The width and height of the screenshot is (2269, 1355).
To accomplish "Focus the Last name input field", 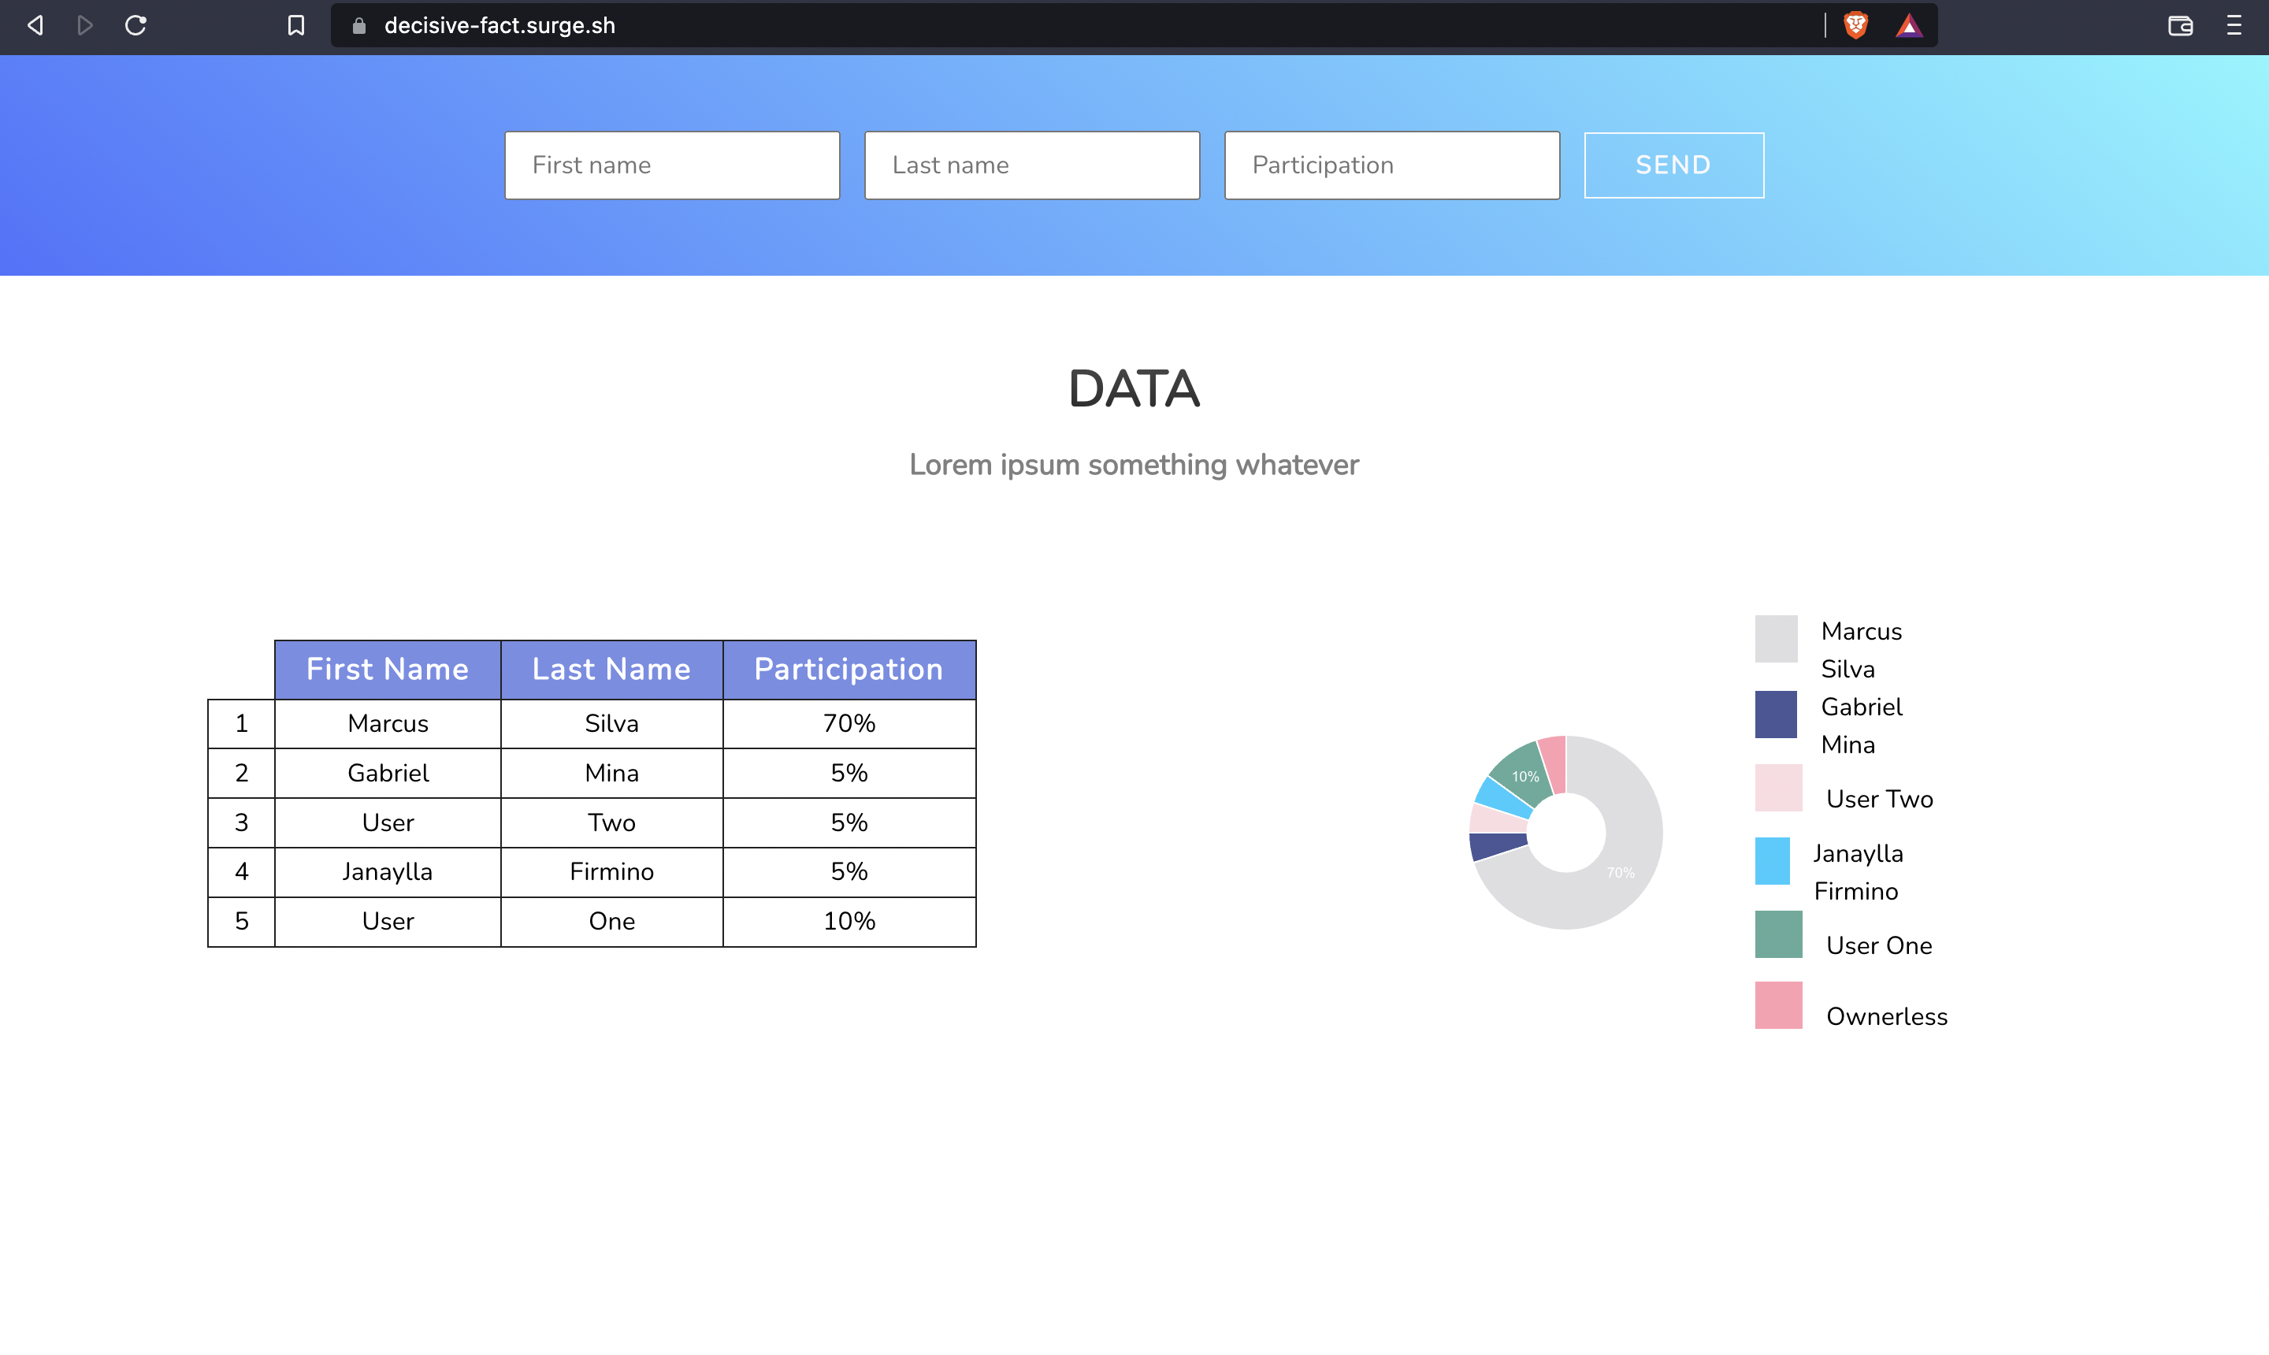I will 1032,165.
